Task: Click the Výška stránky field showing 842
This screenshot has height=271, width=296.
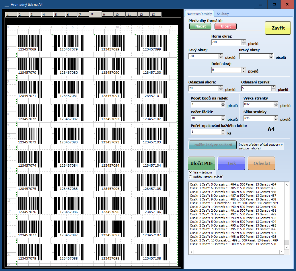Action: (259, 104)
